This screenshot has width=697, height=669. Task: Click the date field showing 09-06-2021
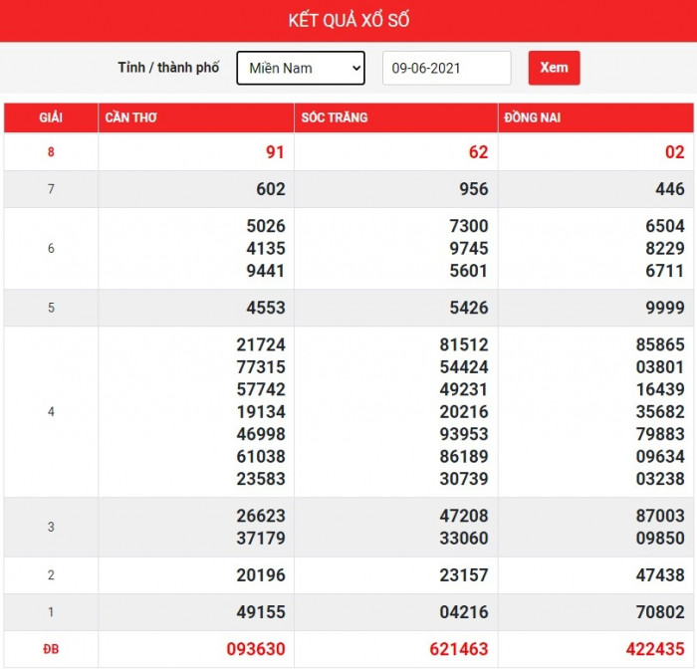pos(446,68)
